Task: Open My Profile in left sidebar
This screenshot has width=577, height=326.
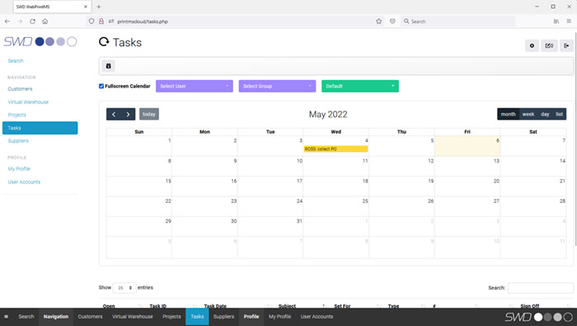Action: [x=19, y=168]
